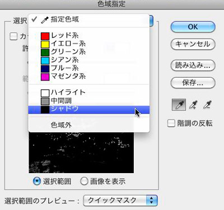This screenshot has height=210, width=224.
Task: Click the eyedropper icon beside 指定色域
Action: pos(45,20)
